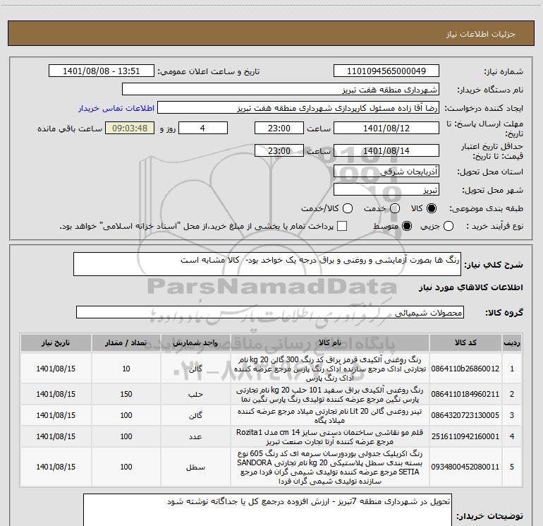Click delivery city field تبریز
Image resolution: width=543 pixels, height=526 pixels.
pos(386,190)
